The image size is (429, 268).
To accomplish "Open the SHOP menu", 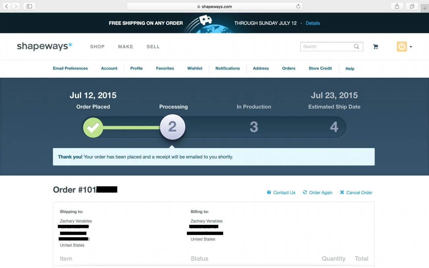I will point(97,47).
